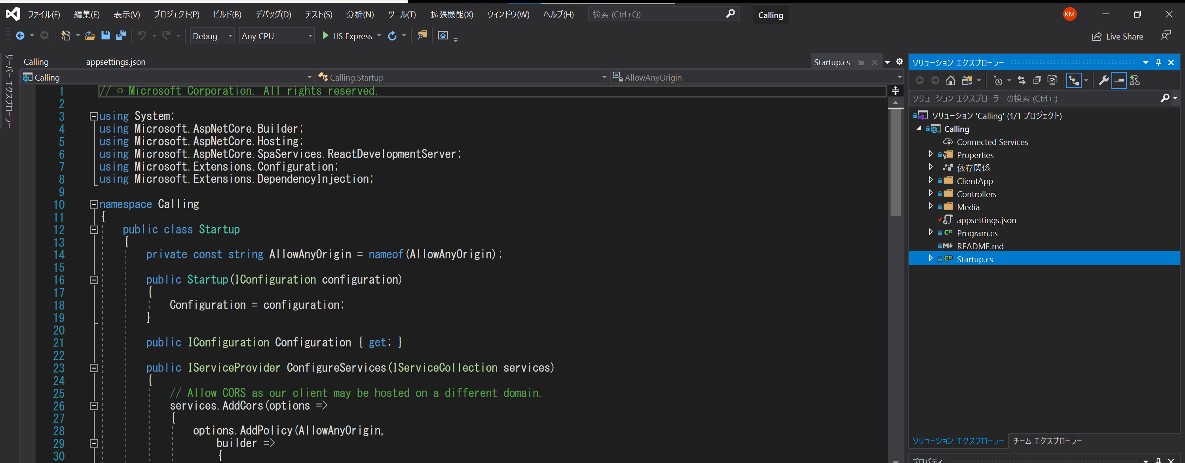Toggle Preview Selected Items in Solution Explorer
1185x463 pixels.
pyautogui.click(x=1119, y=80)
